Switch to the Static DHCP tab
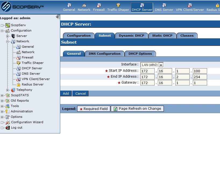The width and height of the screenshot is (220, 169). 162,36
